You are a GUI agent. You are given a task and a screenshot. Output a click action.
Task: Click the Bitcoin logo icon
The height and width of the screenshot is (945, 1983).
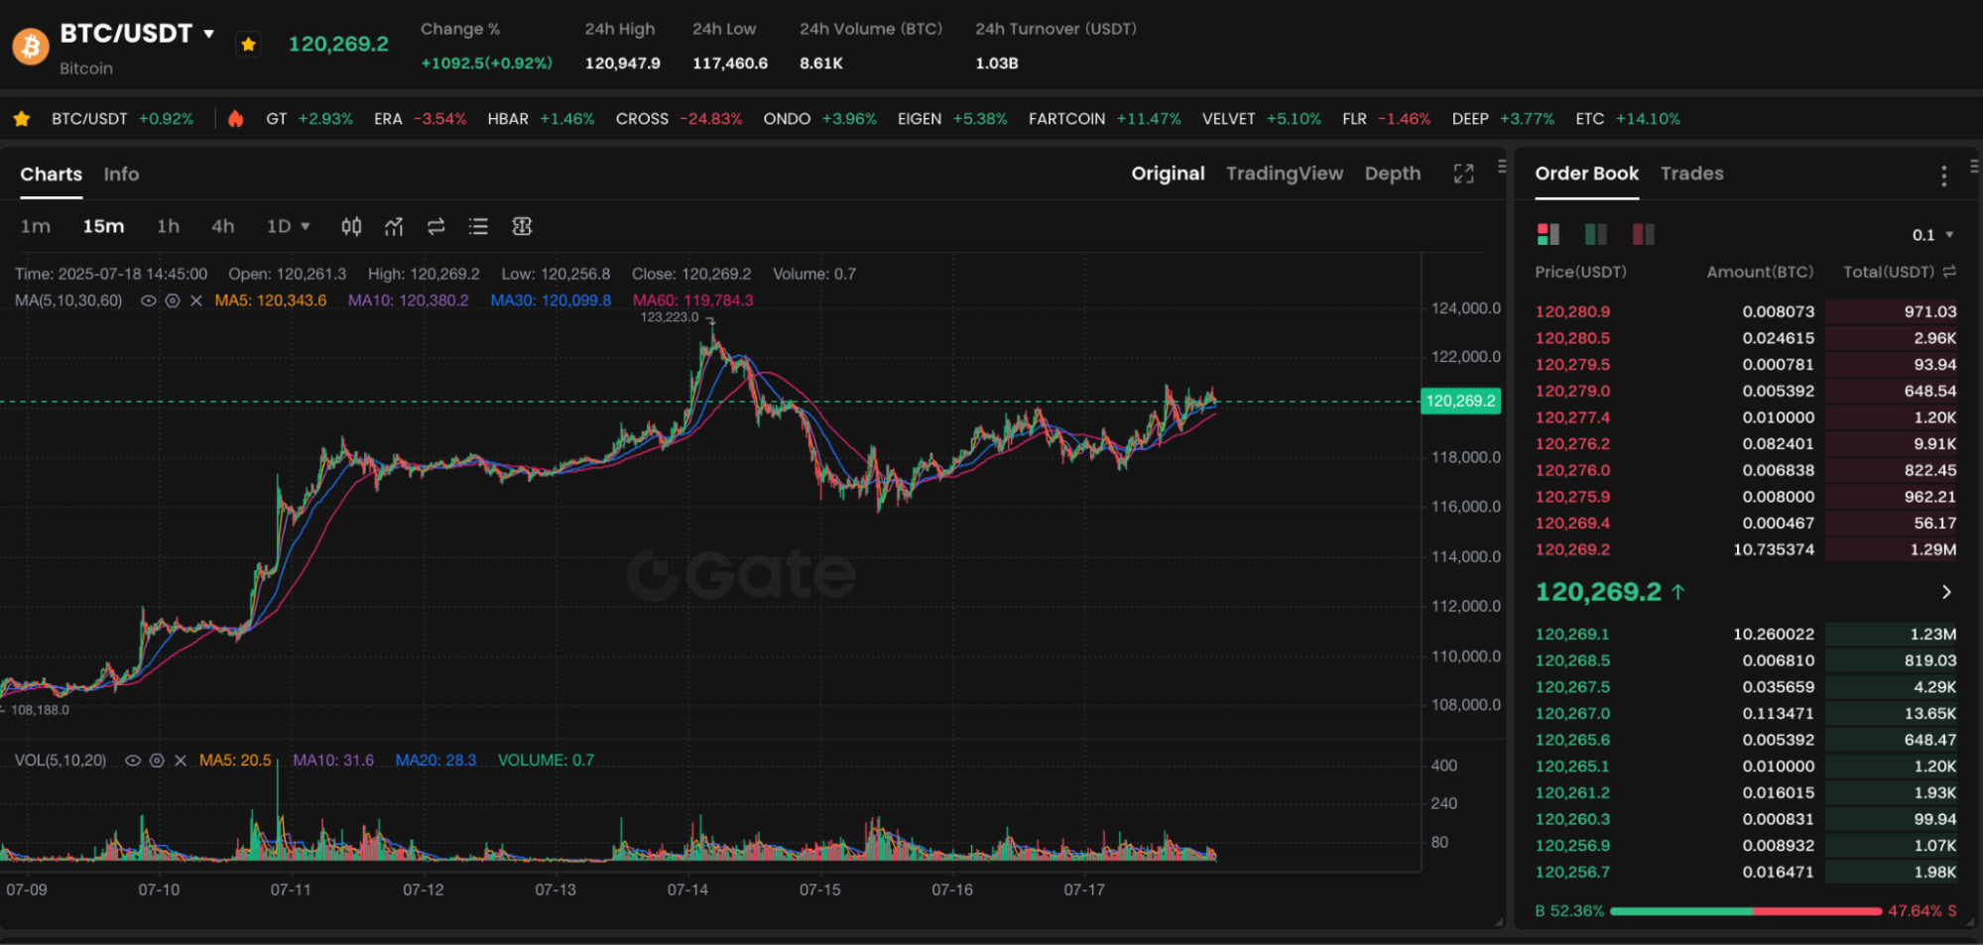pyautogui.click(x=31, y=46)
